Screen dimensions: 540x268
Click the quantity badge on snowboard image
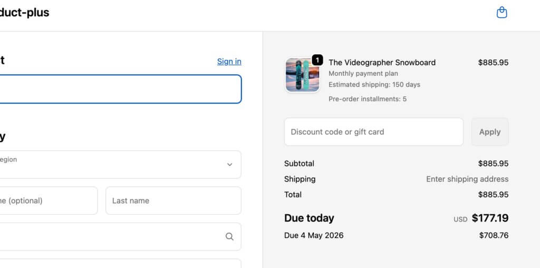pyautogui.click(x=317, y=60)
